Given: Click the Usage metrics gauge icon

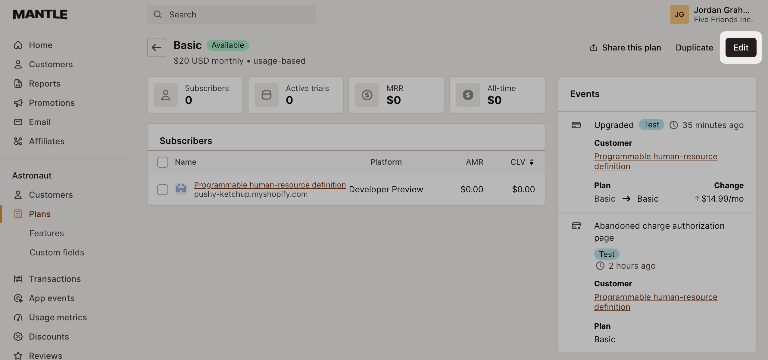Looking at the screenshot, I should tap(18, 317).
